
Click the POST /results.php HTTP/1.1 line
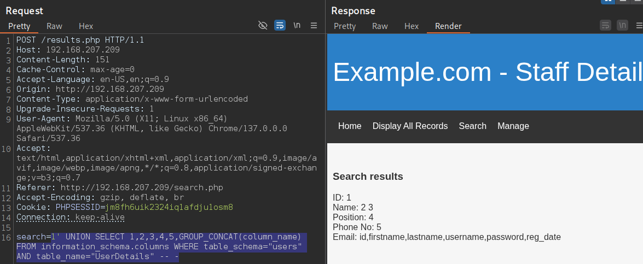pyautogui.click(x=80, y=40)
